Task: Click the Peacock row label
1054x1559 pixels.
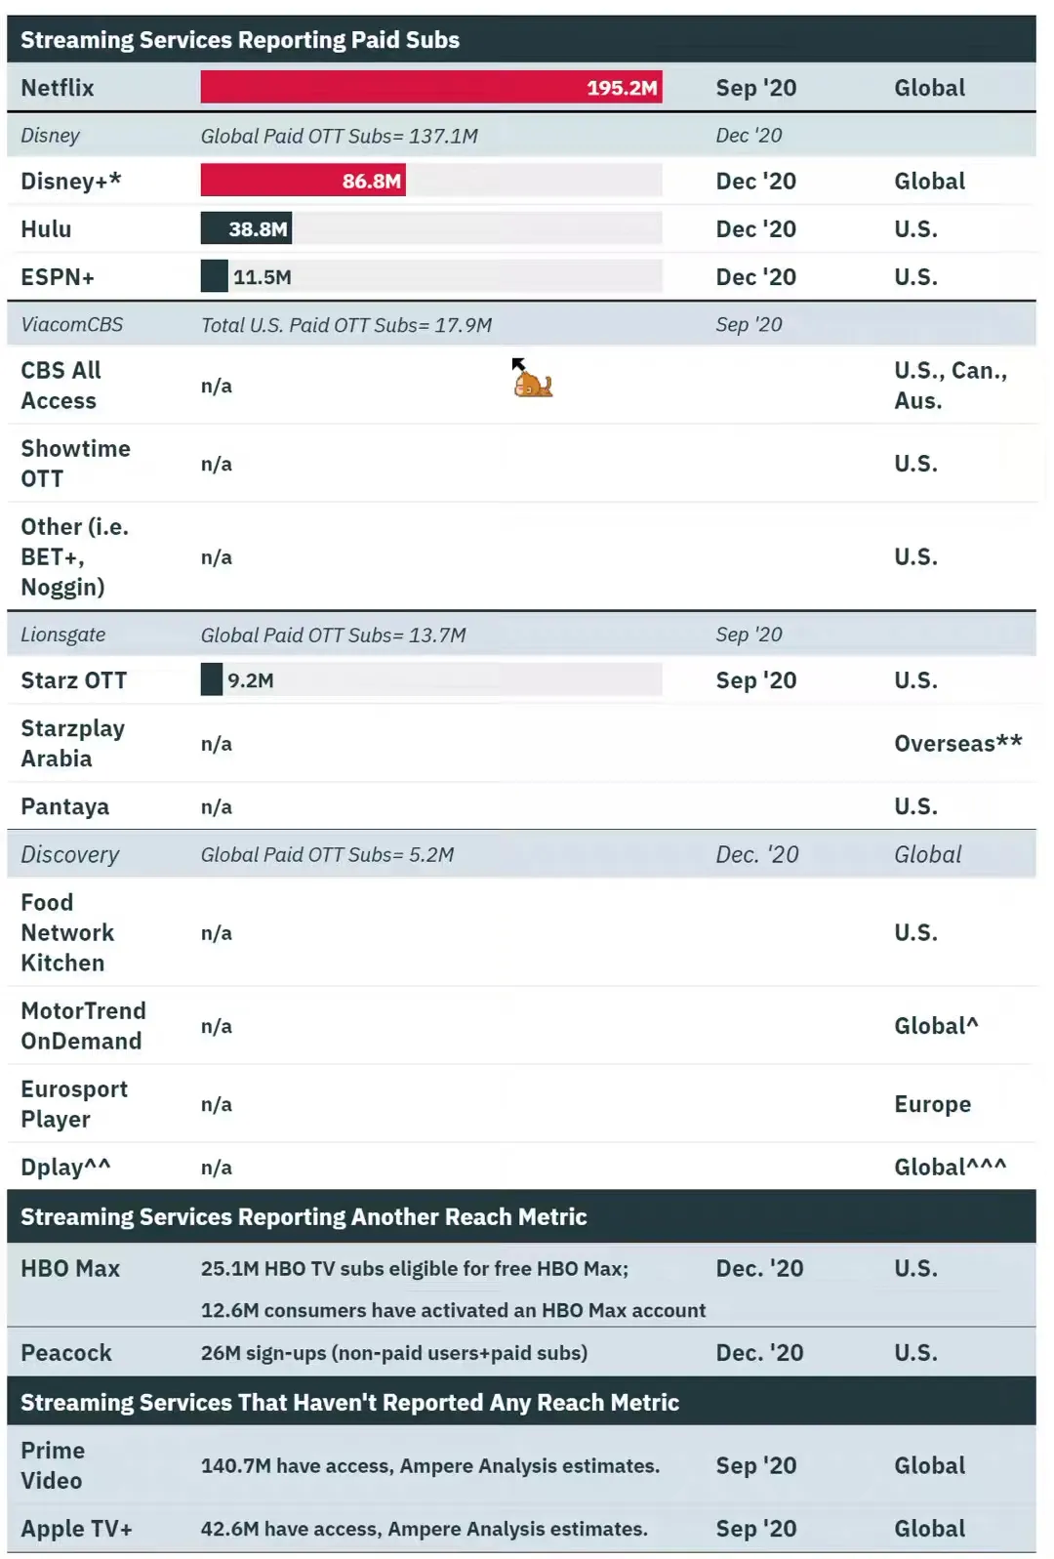Action: coord(66,1353)
